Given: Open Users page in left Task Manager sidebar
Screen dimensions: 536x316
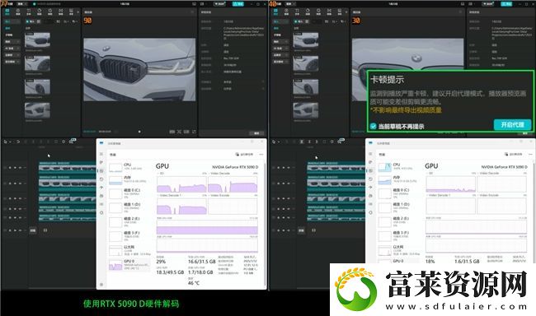Looking at the screenshot, I should click(x=101, y=196).
